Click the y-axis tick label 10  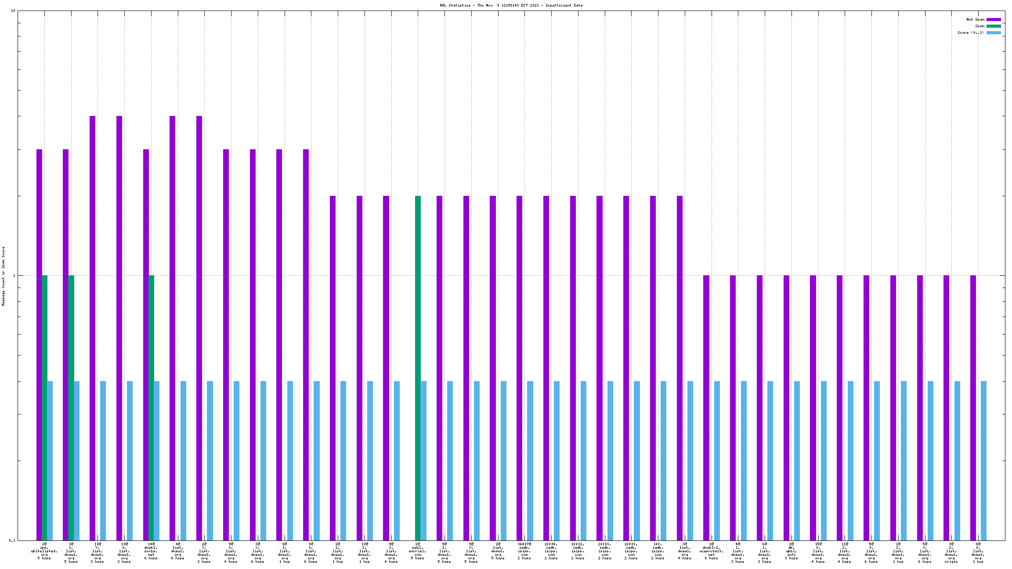(13, 11)
